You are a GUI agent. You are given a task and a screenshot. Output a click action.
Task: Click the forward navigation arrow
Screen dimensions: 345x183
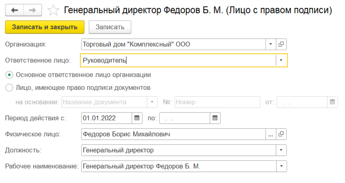pyautogui.click(x=33, y=10)
